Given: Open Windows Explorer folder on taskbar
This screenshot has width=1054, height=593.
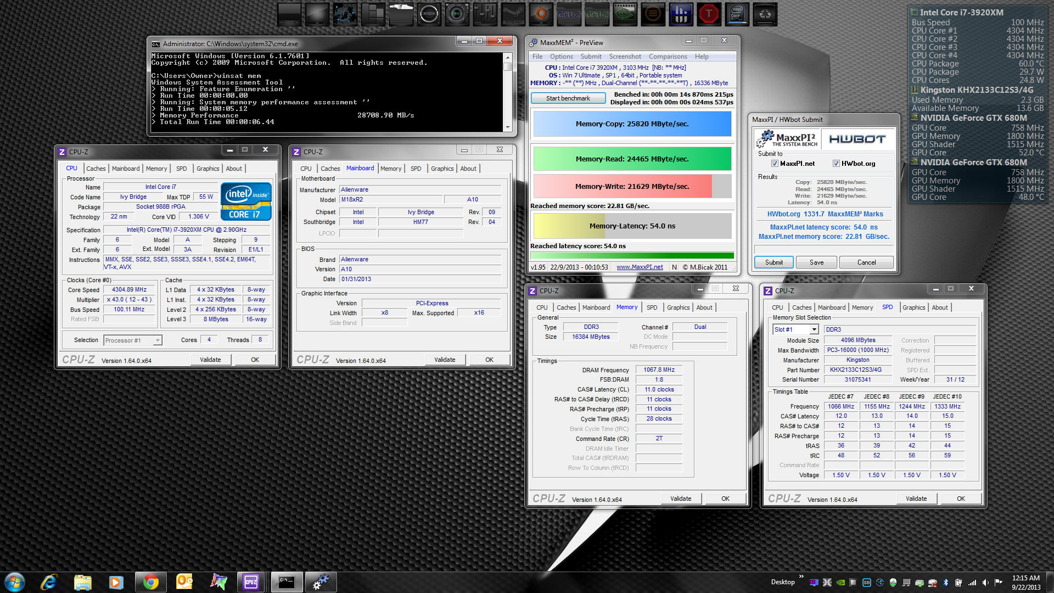Looking at the screenshot, I should [x=82, y=582].
